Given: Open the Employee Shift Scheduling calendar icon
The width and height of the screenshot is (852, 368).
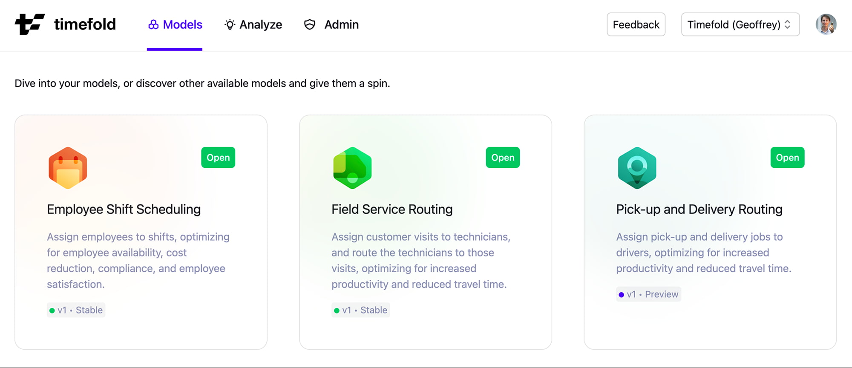Looking at the screenshot, I should 67,167.
